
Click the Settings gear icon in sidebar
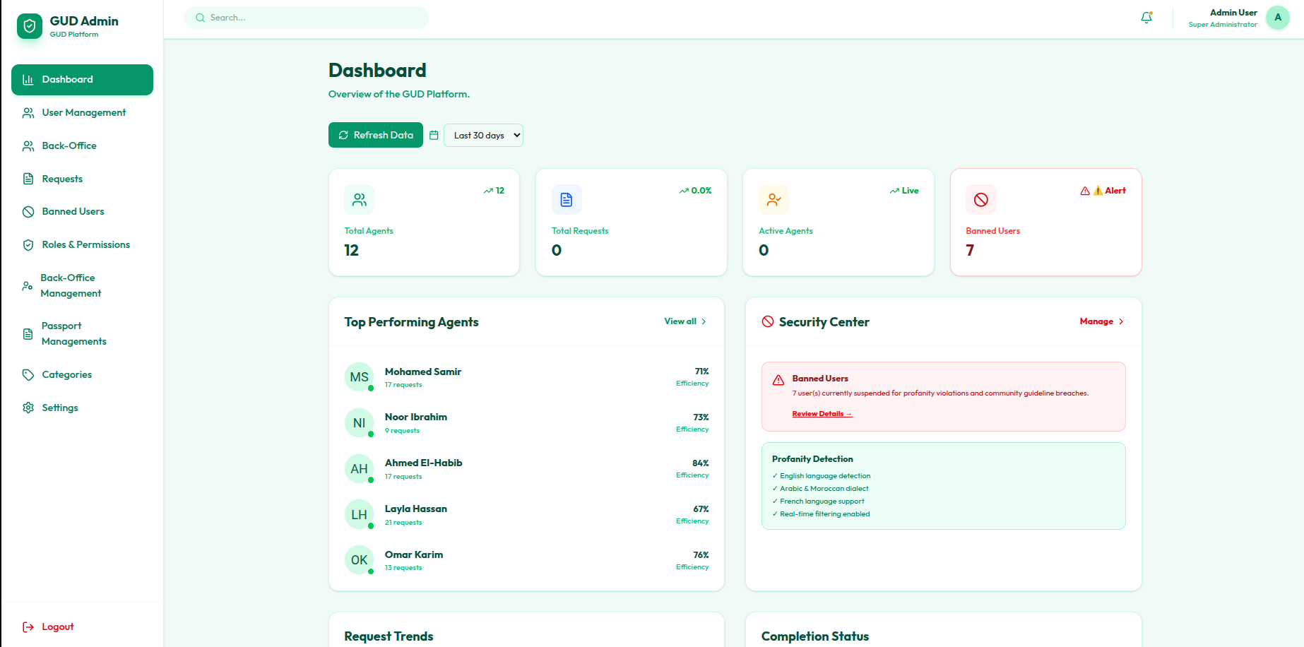tap(28, 408)
